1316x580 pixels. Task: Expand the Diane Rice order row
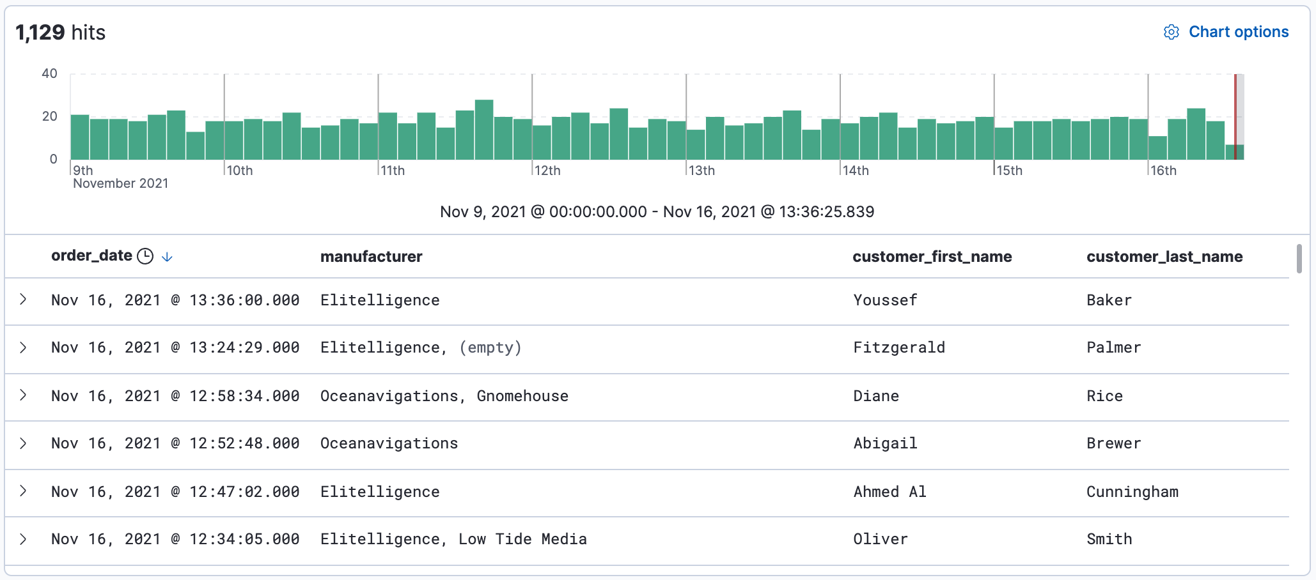click(24, 395)
